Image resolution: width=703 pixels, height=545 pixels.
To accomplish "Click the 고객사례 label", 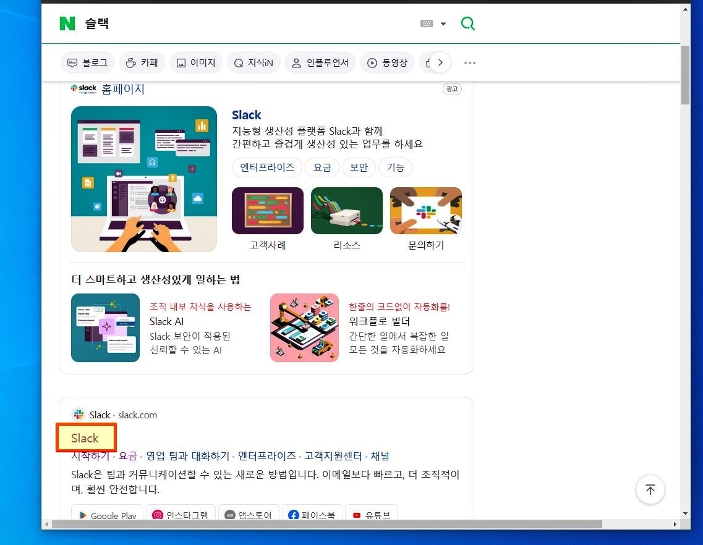I will [268, 245].
